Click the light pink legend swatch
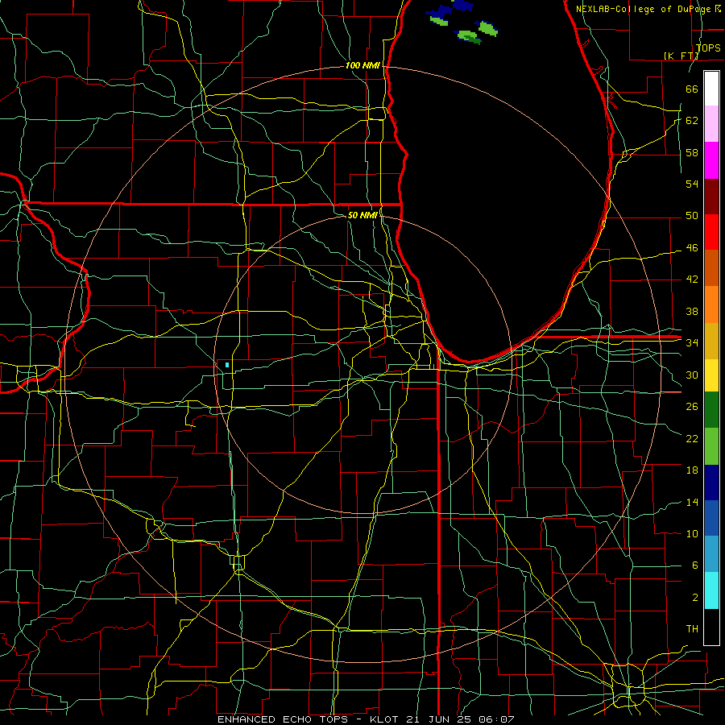Image resolution: width=725 pixels, height=725 pixels. click(x=711, y=124)
